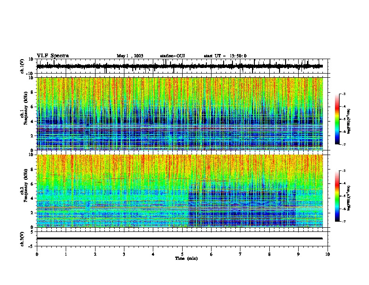Click the time axis tick label "4"
Screen dimensions: 369x285
click(x=153, y=254)
